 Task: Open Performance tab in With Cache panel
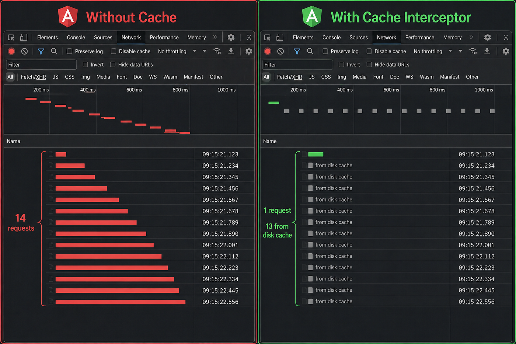pos(420,37)
